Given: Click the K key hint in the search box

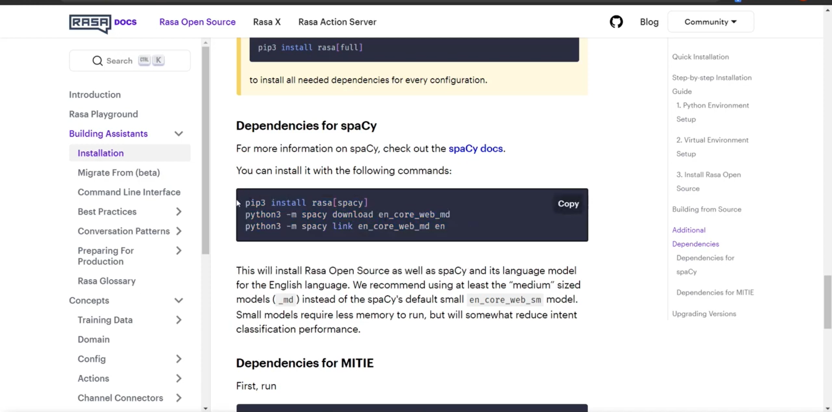Looking at the screenshot, I should pyautogui.click(x=159, y=60).
